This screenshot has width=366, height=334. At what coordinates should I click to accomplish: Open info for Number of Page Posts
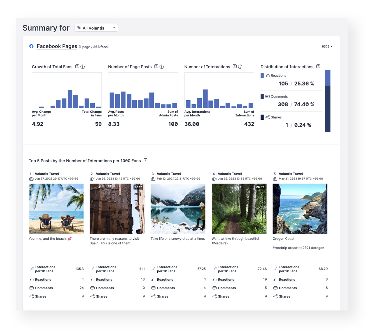[x=162, y=67]
